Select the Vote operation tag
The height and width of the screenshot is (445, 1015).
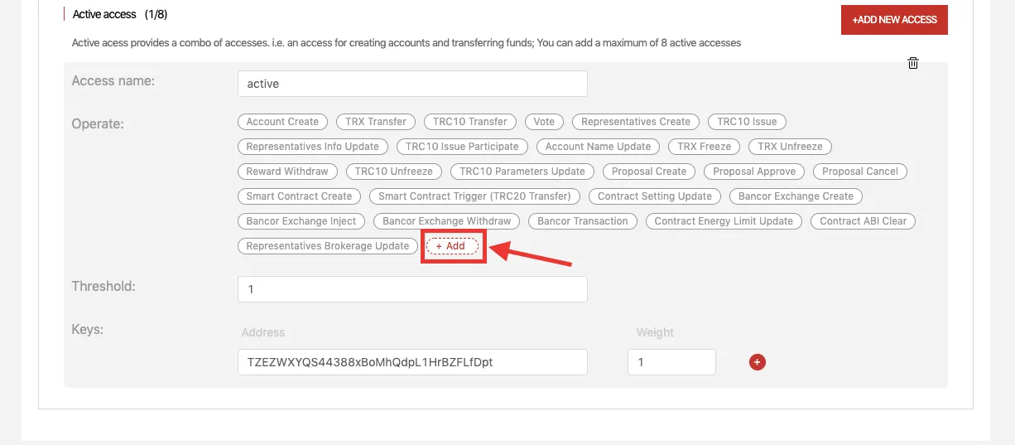click(x=544, y=122)
